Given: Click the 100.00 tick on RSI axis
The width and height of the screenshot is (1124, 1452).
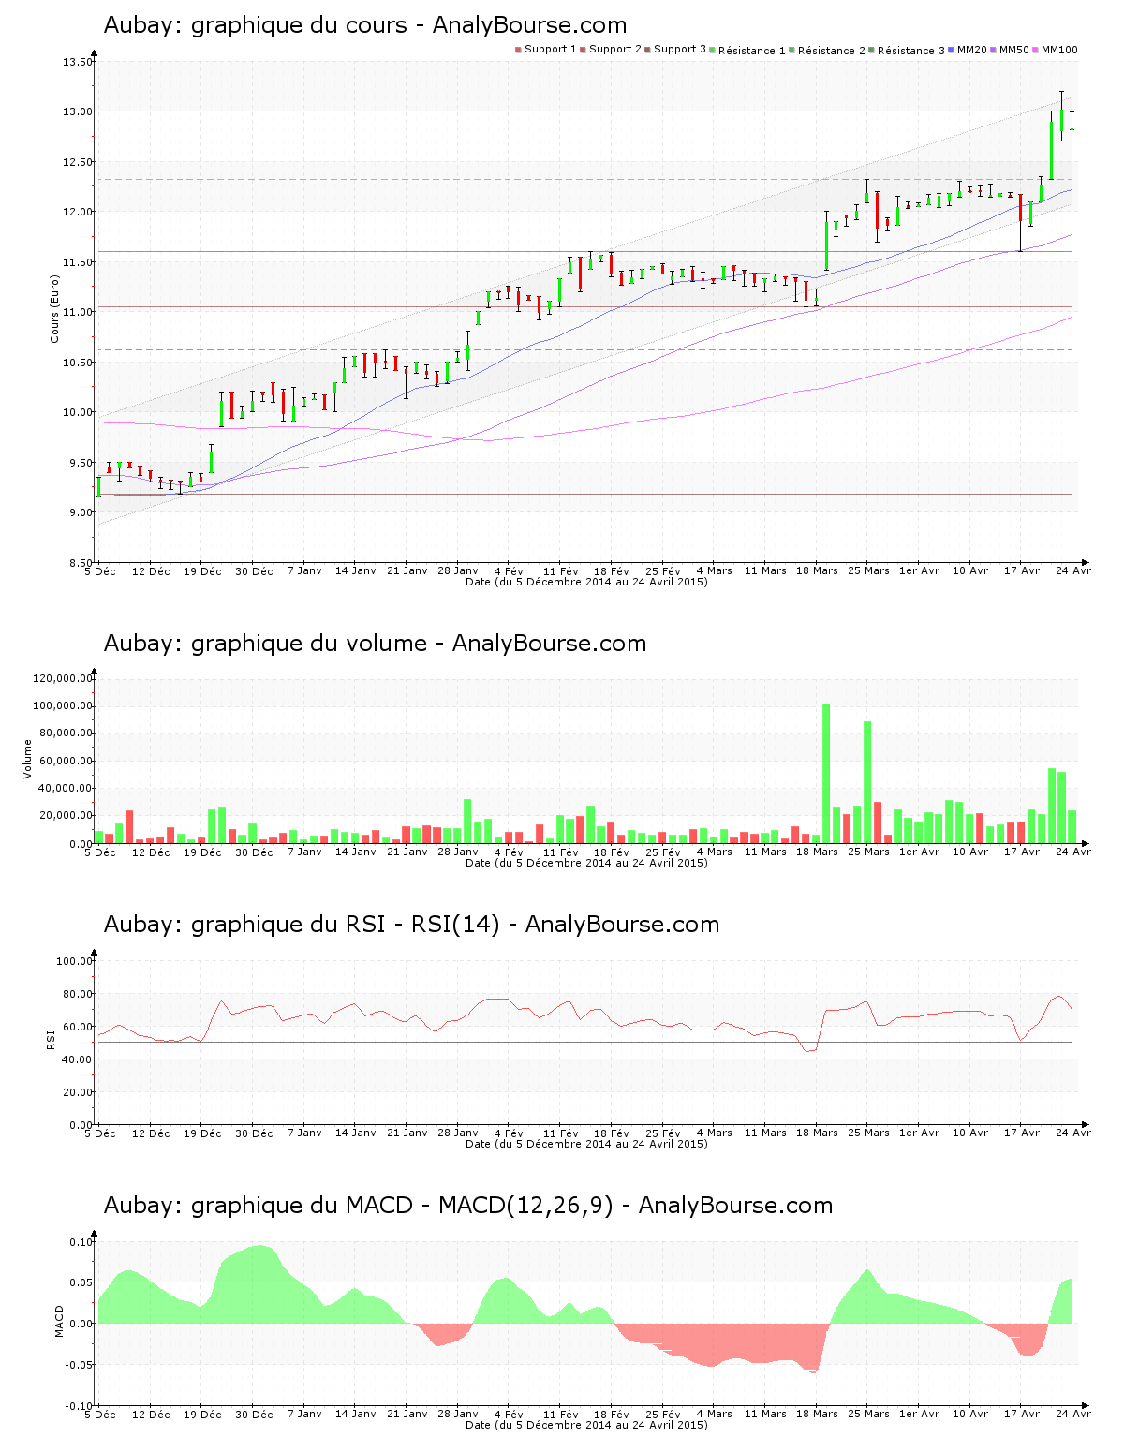Looking at the screenshot, I should click(74, 960).
